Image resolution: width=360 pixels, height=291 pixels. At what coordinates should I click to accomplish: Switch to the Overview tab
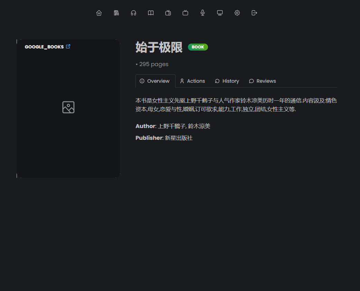pos(155,81)
